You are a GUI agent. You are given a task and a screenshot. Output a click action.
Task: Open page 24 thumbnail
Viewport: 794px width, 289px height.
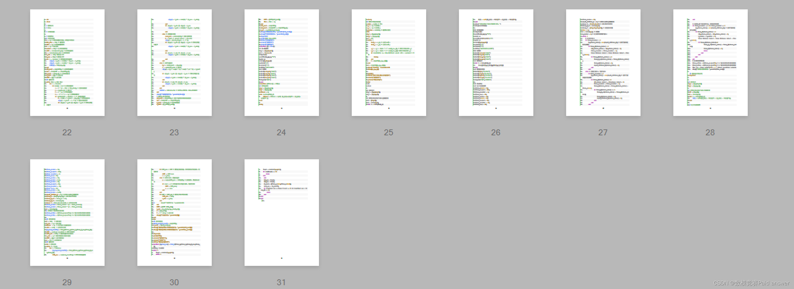click(282, 63)
